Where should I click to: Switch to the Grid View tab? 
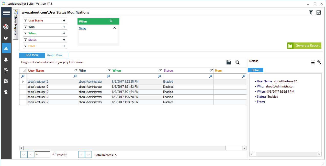(32, 55)
